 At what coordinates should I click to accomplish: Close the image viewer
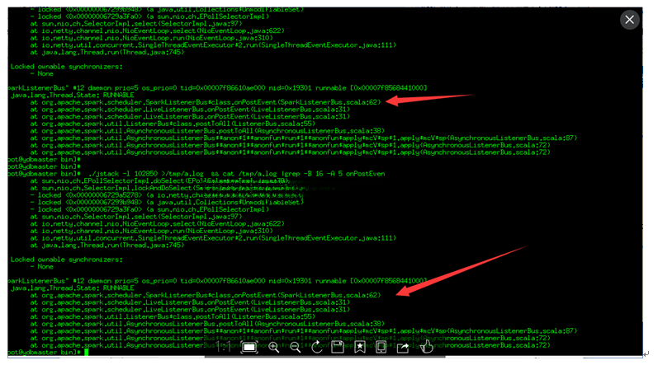(629, 20)
